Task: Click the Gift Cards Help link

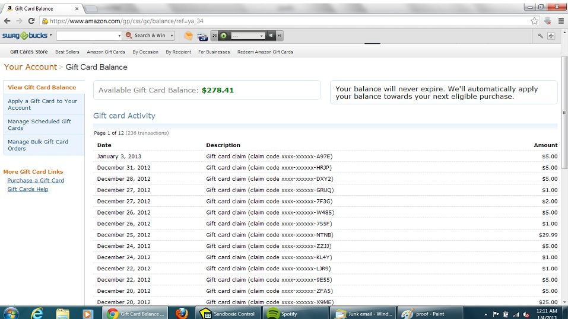Action: click(x=27, y=189)
